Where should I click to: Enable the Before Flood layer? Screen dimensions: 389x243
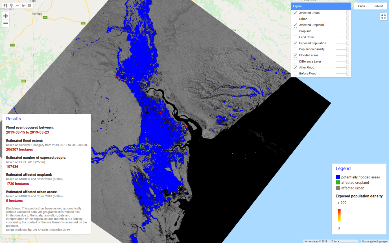coord(295,73)
